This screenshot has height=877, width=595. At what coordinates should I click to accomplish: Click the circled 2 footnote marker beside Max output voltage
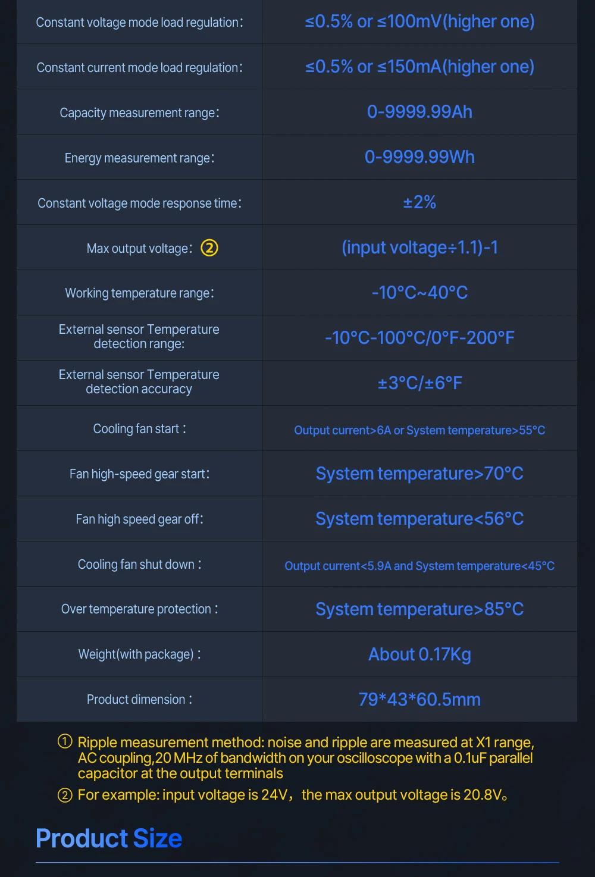209,248
